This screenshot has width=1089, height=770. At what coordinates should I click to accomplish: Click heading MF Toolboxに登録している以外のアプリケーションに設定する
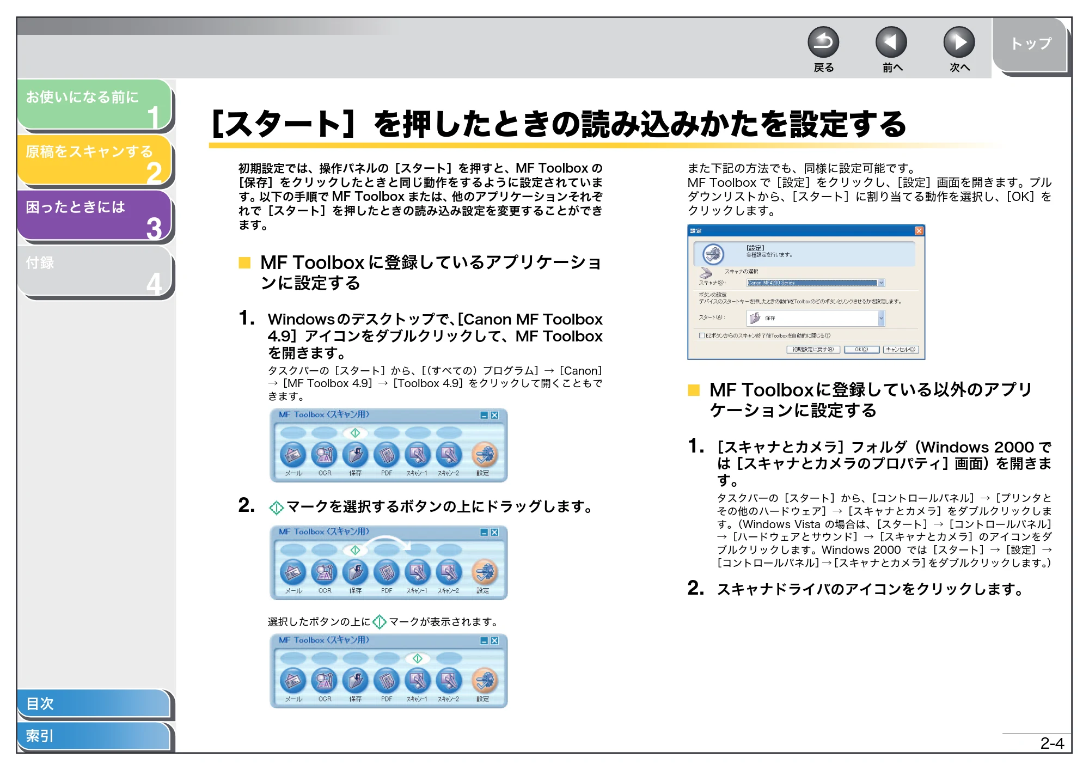click(871, 400)
